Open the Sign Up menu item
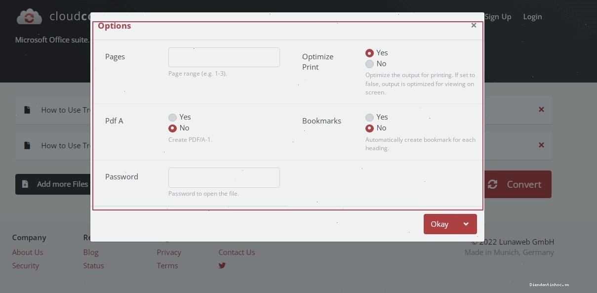The width and height of the screenshot is (597, 293). (x=498, y=16)
